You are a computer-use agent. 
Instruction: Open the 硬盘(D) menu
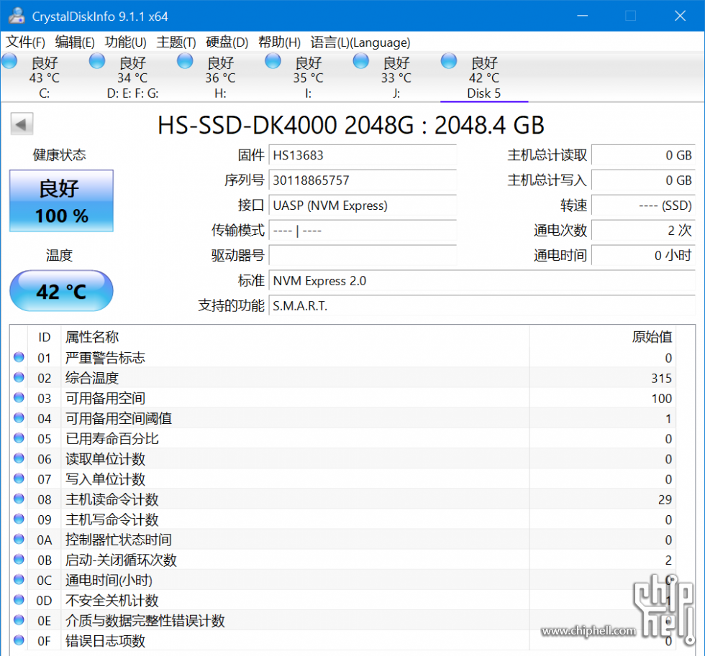[227, 42]
